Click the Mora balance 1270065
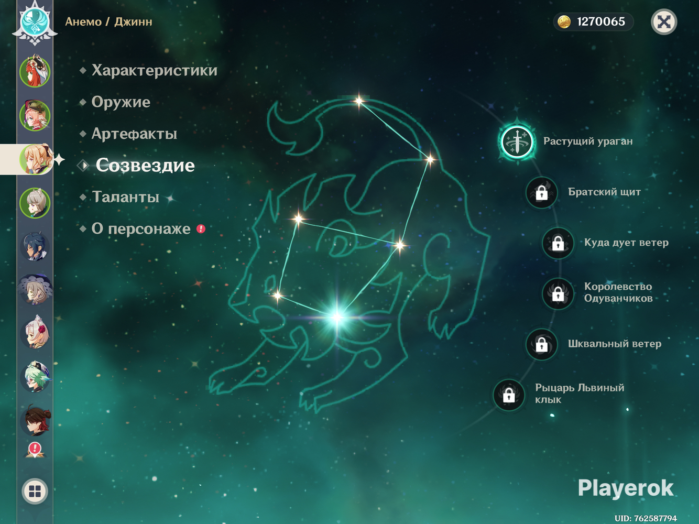699x524 pixels. click(x=601, y=21)
